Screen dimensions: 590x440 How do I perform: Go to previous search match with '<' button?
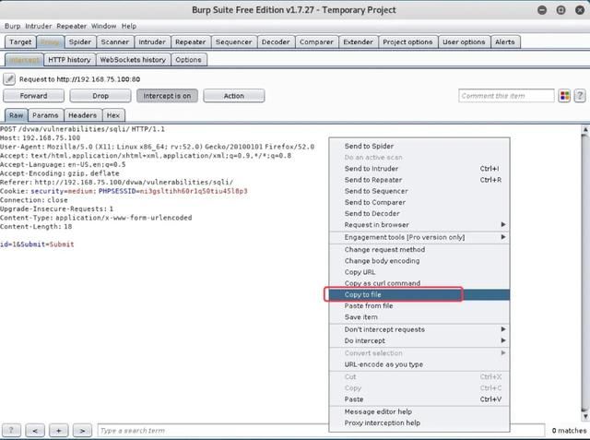pyautogui.click(x=35, y=430)
